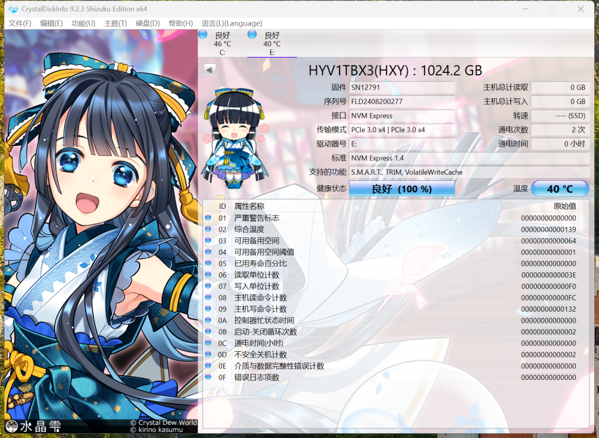Click the 主机总计读取 value field

coord(559,87)
